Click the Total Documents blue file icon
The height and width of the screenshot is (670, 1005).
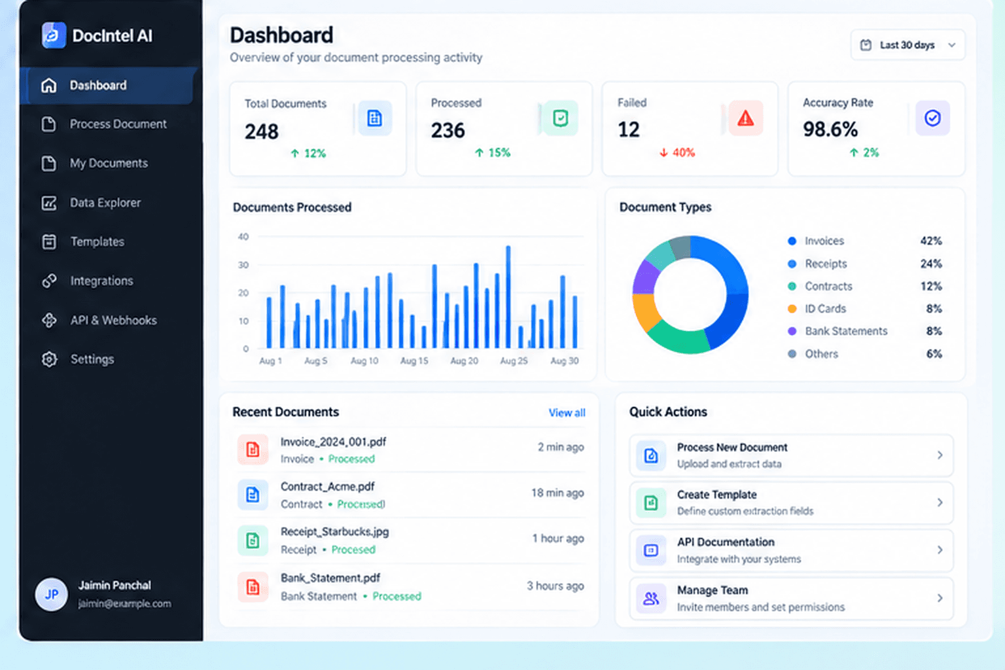[375, 118]
